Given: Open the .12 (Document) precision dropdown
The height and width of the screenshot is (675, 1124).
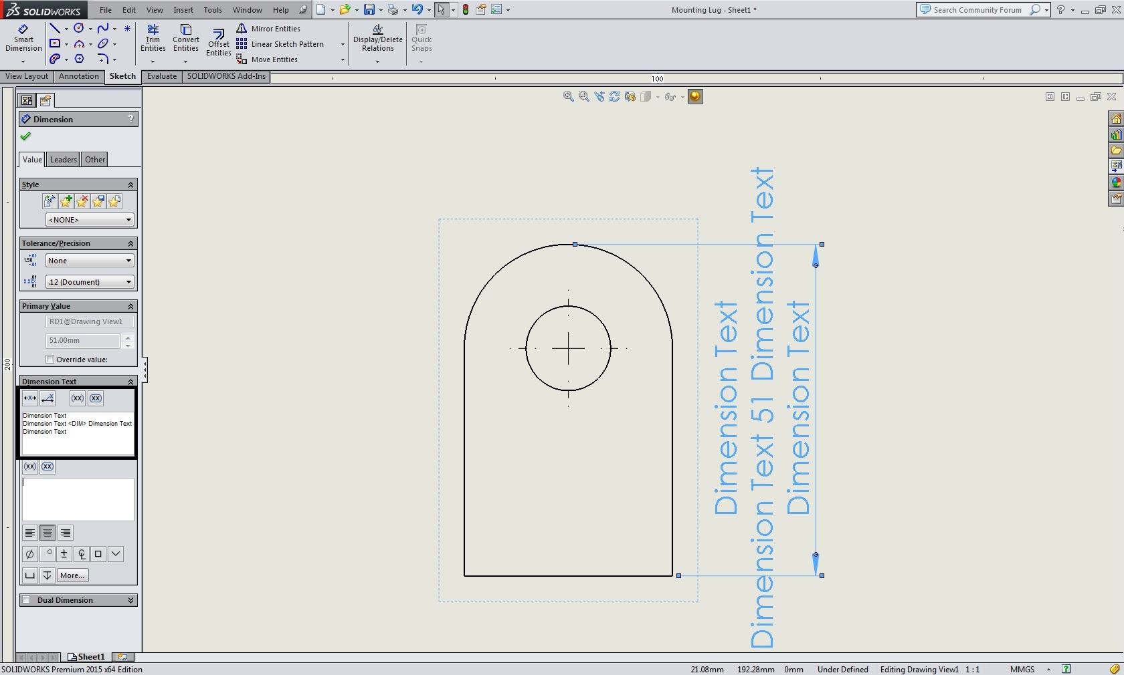Looking at the screenshot, I should point(90,282).
